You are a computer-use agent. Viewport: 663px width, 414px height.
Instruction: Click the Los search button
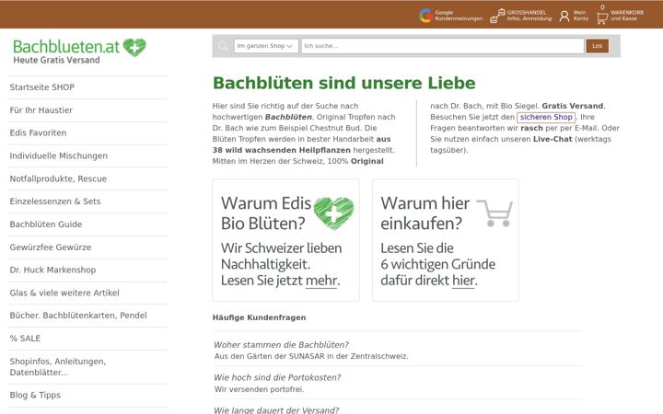pyautogui.click(x=597, y=46)
